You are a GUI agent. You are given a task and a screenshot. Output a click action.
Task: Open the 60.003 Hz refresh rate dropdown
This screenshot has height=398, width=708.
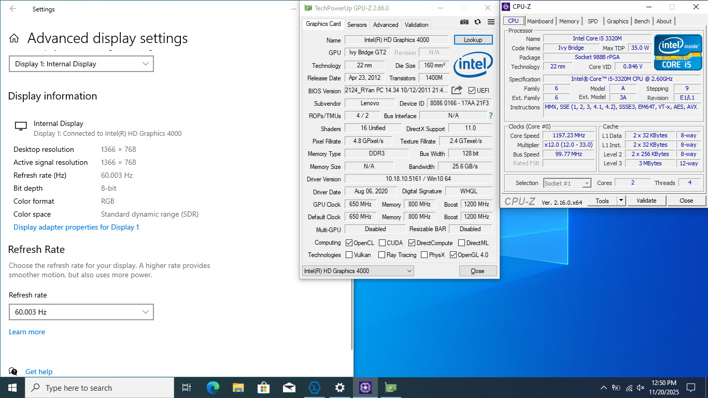click(x=81, y=312)
